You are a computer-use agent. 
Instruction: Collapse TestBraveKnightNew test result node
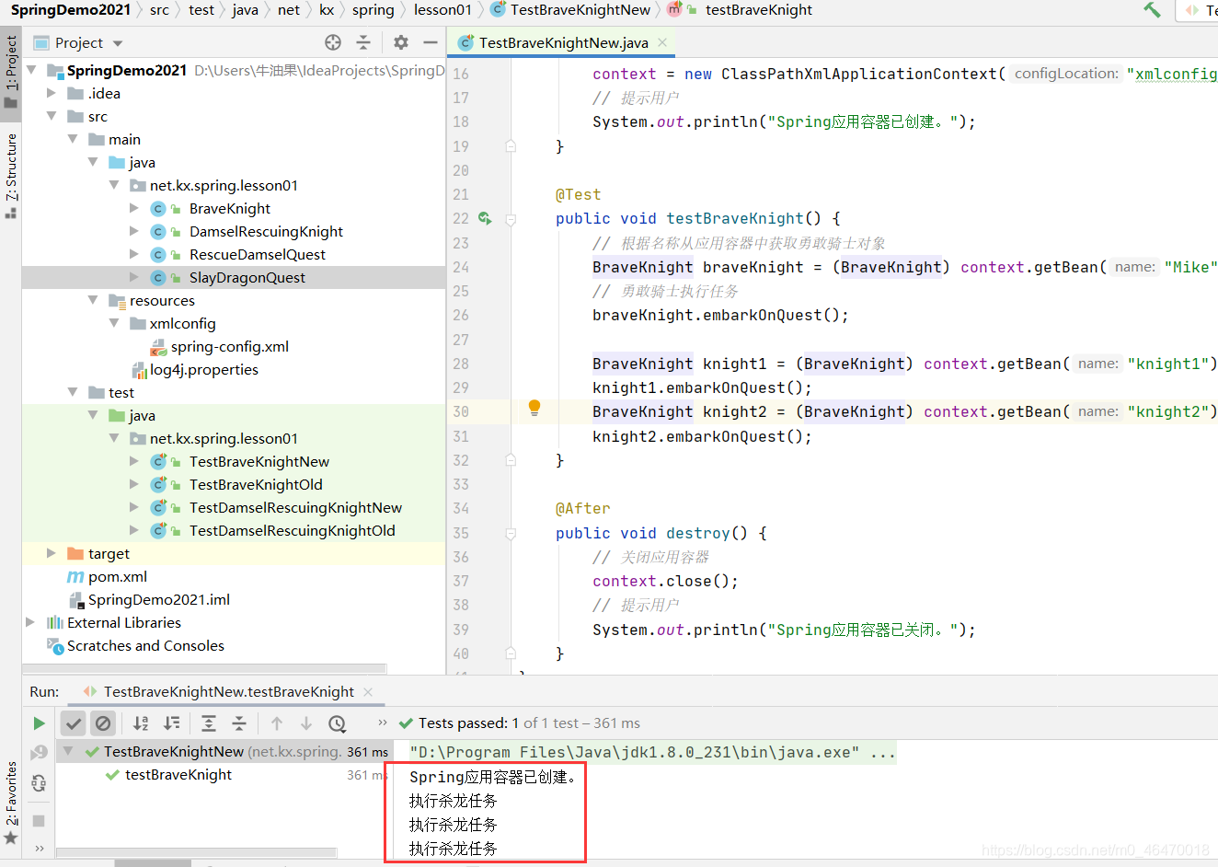(67, 751)
